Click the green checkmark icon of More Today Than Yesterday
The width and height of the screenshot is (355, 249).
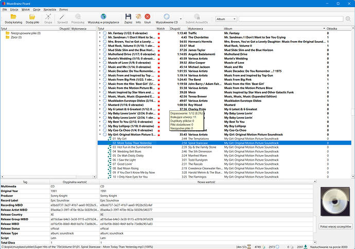(110, 143)
